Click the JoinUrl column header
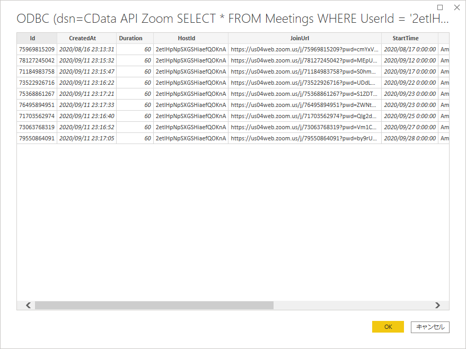This screenshot has width=466, height=349. click(x=304, y=38)
